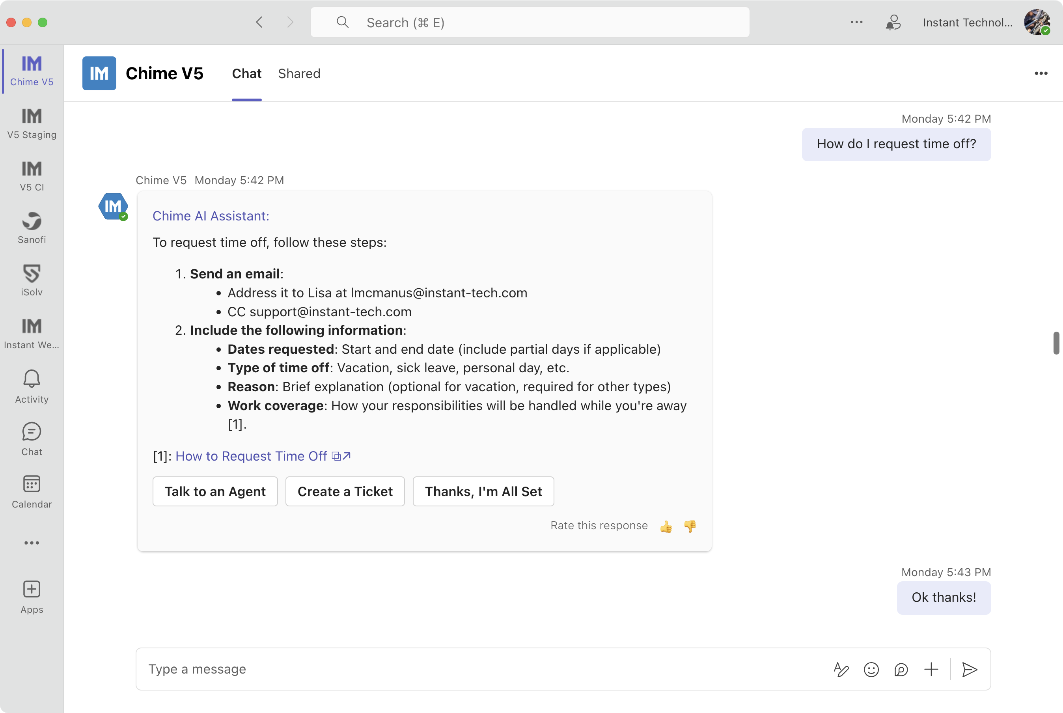Go forward with navigation arrow
Image resolution: width=1063 pixels, height=713 pixels.
[290, 22]
